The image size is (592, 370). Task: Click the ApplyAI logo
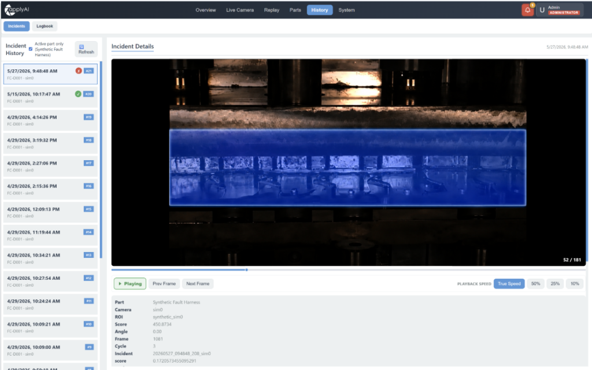[x=17, y=10]
